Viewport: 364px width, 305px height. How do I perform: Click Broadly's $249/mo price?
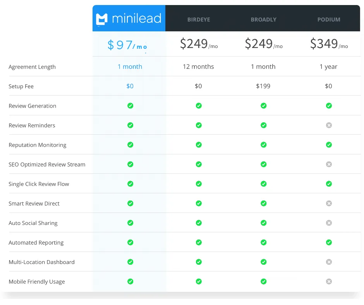(x=263, y=44)
